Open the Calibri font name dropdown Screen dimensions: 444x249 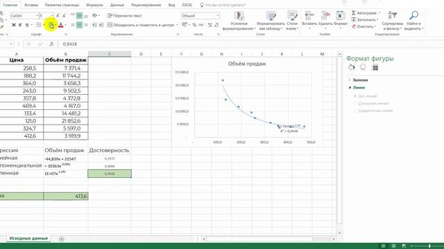37,16
